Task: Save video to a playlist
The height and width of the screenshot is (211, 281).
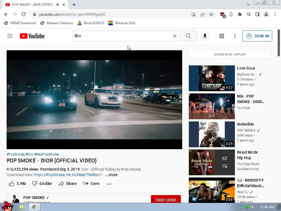Action: (x=91, y=184)
